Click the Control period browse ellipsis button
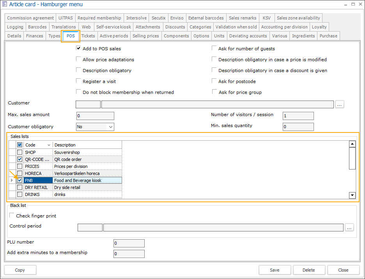Screen dimensions: 365x279 pos(349,227)
